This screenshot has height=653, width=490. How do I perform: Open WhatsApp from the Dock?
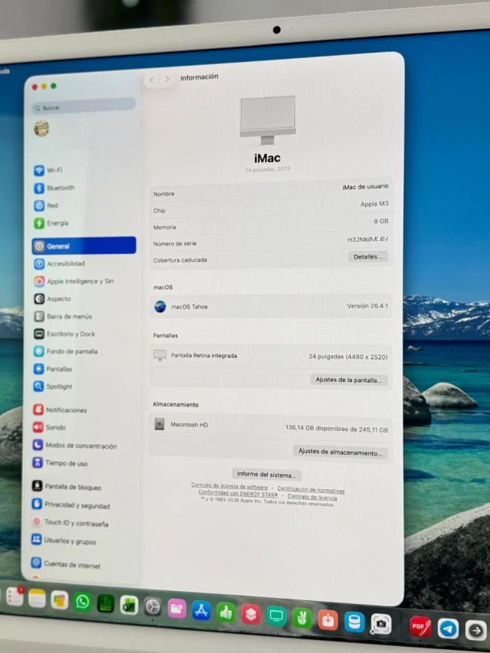pos(82,602)
